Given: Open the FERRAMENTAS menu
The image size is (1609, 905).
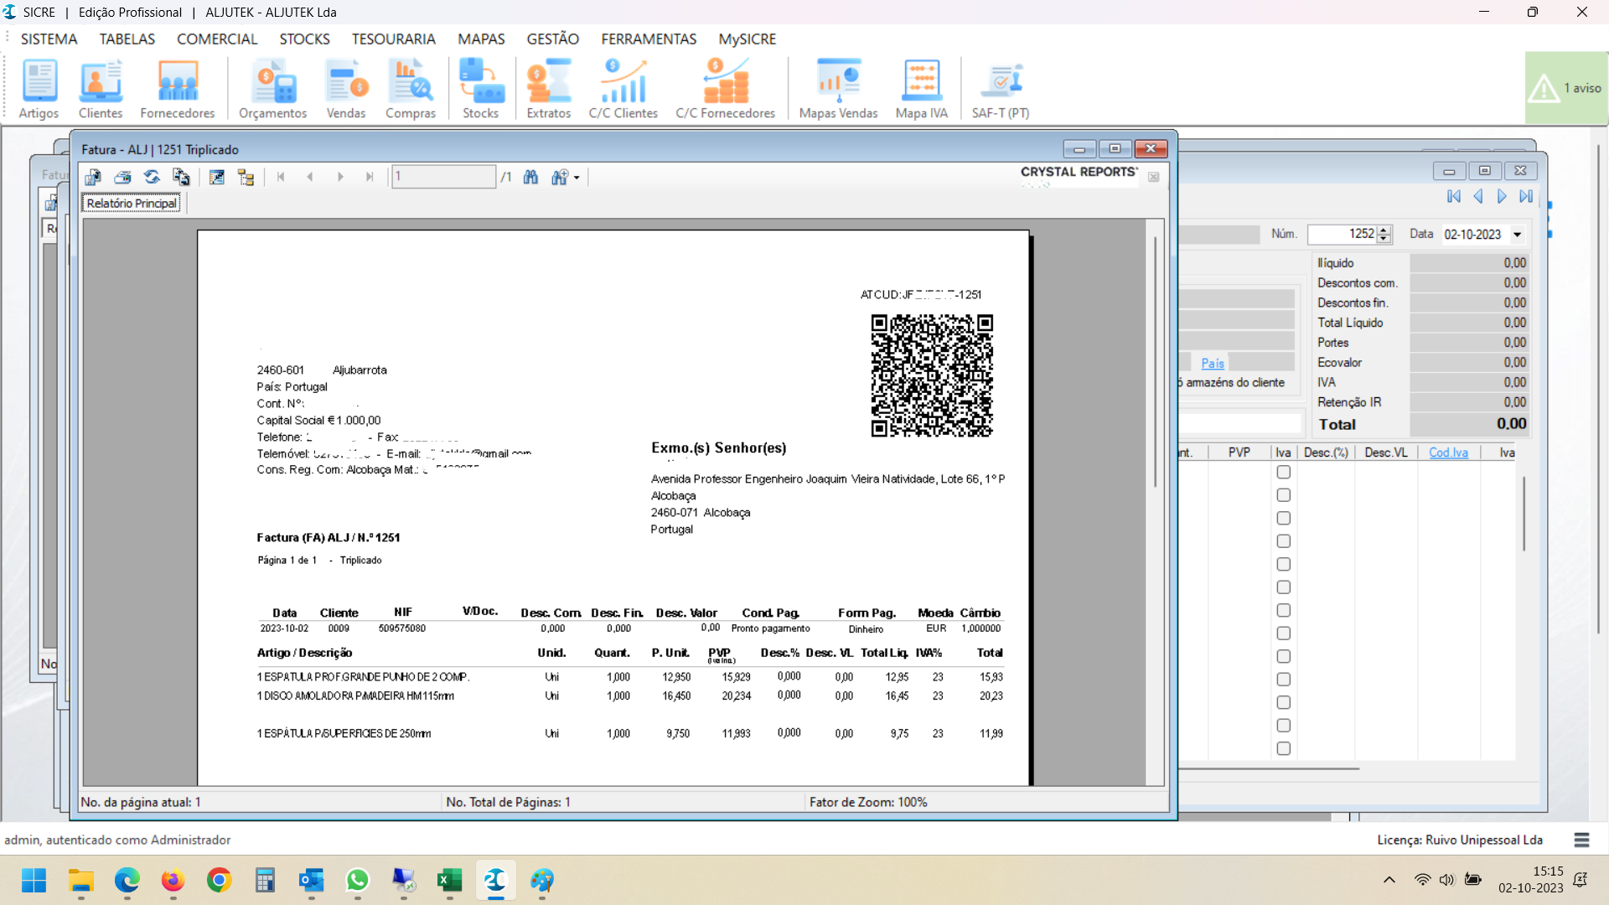Looking at the screenshot, I should 649,39.
